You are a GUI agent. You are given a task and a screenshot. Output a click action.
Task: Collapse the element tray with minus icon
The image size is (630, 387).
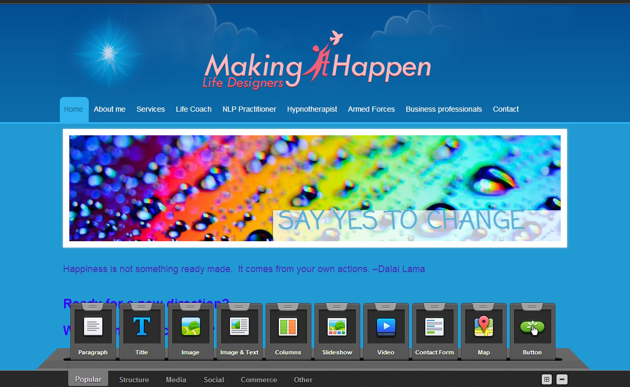click(x=562, y=379)
